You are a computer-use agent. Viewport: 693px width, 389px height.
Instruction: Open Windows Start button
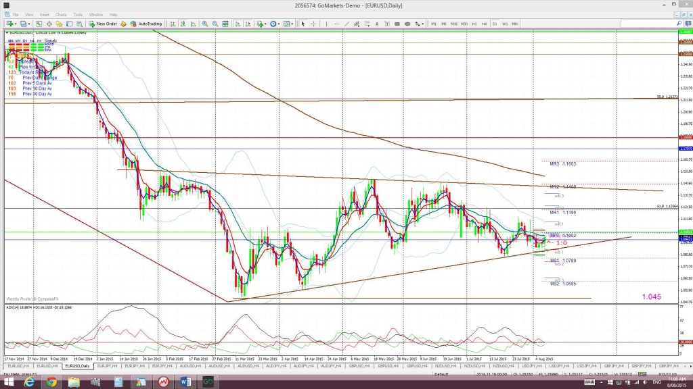click(x=8, y=382)
